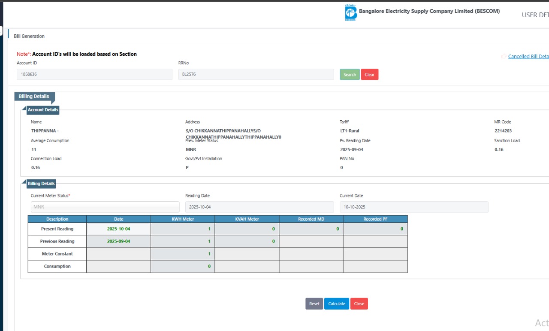Click the BESCOM logo icon
This screenshot has width=549, height=331.
(351, 12)
